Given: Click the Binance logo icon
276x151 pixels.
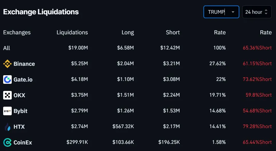Looking at the screenshot, I should pyautogui.click(x=7, y=64).
